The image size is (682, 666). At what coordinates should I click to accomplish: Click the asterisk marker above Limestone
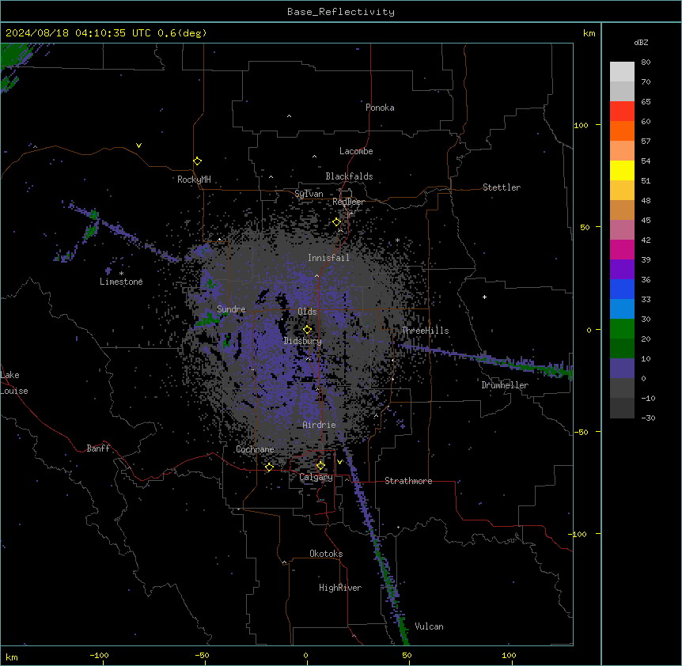[121, 273]
